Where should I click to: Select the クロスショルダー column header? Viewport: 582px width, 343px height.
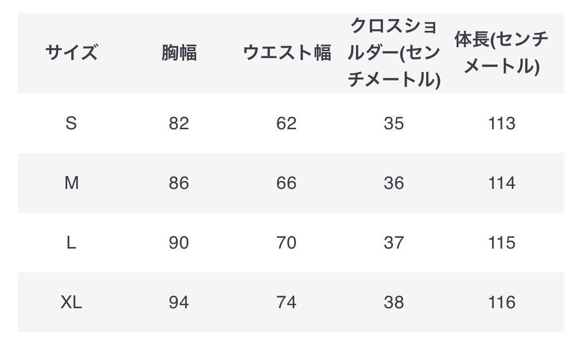[394, 53]
